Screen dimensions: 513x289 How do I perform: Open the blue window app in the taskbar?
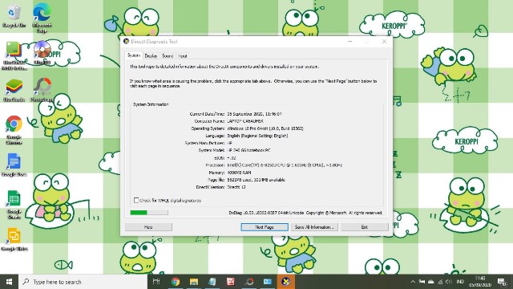(x=268, y=282)
